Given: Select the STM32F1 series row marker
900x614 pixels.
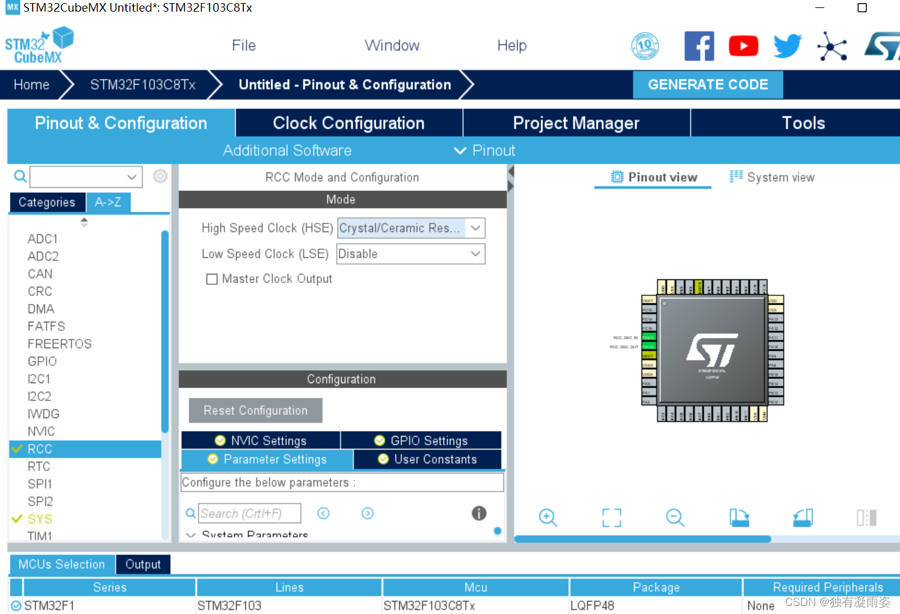Looking at the screenshot, I should coord(16,605).
